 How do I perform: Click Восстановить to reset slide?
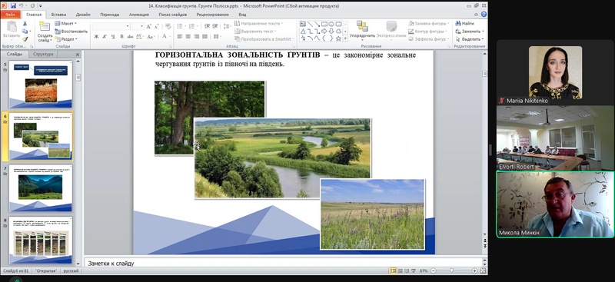(71, 32)
